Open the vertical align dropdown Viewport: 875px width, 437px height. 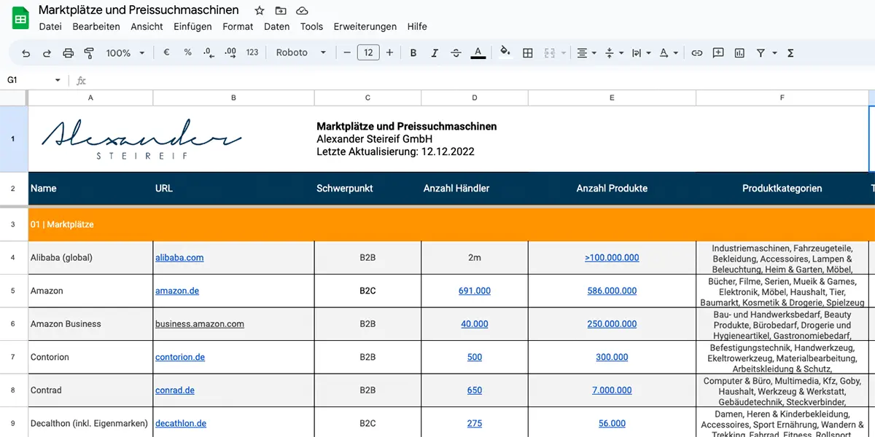[x=615, y=52]
